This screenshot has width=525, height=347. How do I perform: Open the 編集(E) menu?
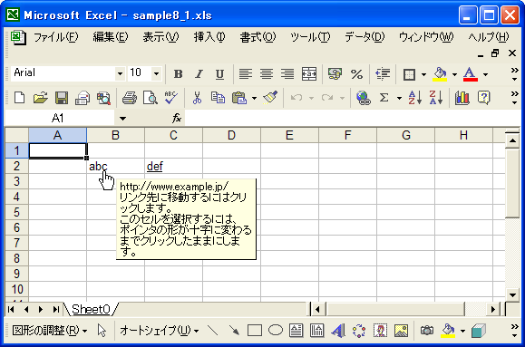pos(111,37)
